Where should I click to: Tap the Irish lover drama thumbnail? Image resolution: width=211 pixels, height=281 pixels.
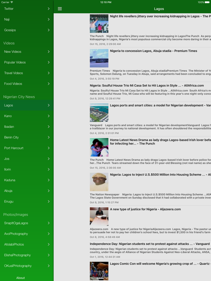pos(99,147)
